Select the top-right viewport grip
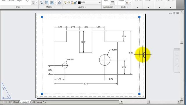 coord(139,17)
